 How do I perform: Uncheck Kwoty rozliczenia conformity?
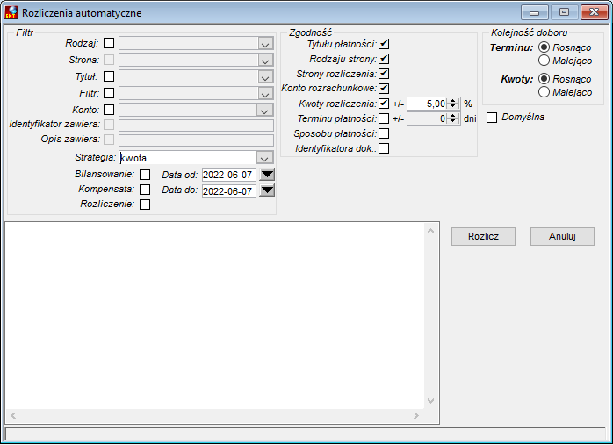[x=384, y=104]
